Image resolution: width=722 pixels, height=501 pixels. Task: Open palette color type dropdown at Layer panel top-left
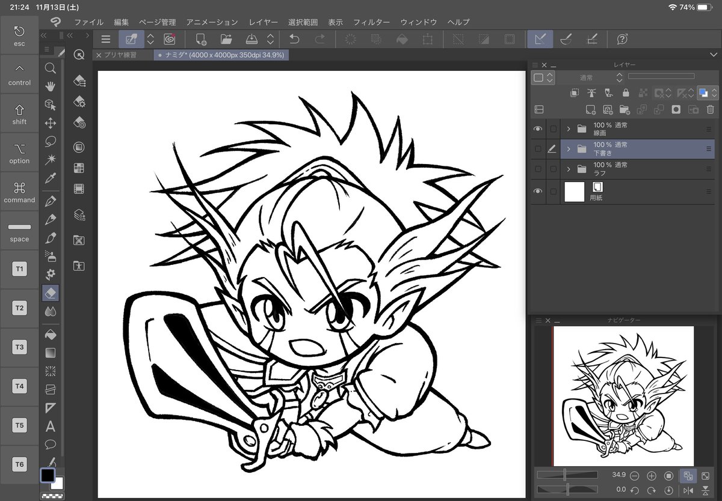543,78
